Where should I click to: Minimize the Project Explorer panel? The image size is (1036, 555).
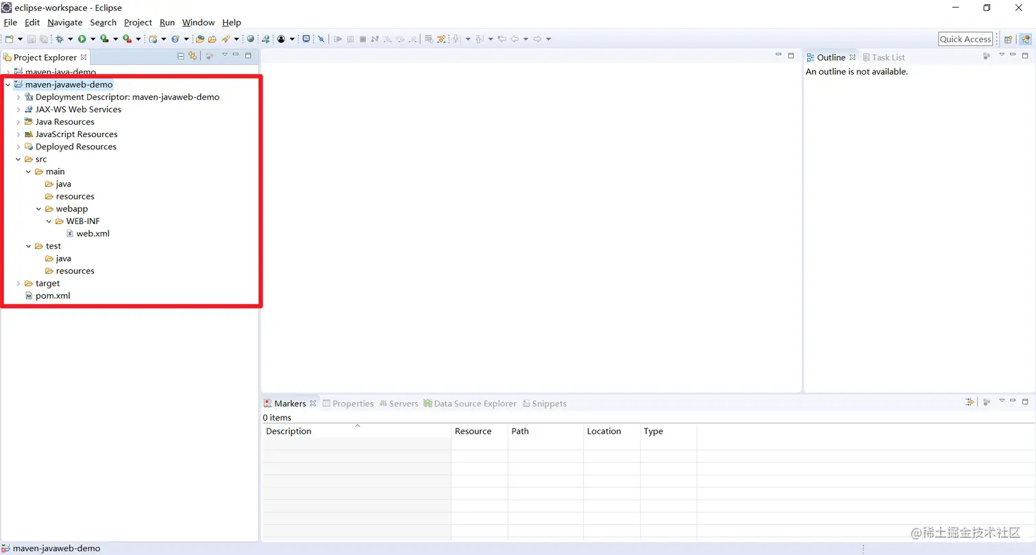236,55
